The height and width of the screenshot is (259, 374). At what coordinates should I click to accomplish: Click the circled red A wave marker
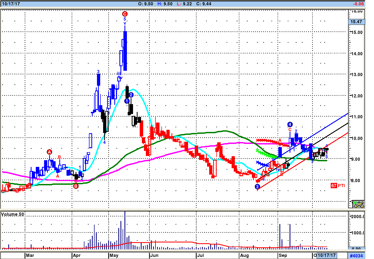point(49,152)
